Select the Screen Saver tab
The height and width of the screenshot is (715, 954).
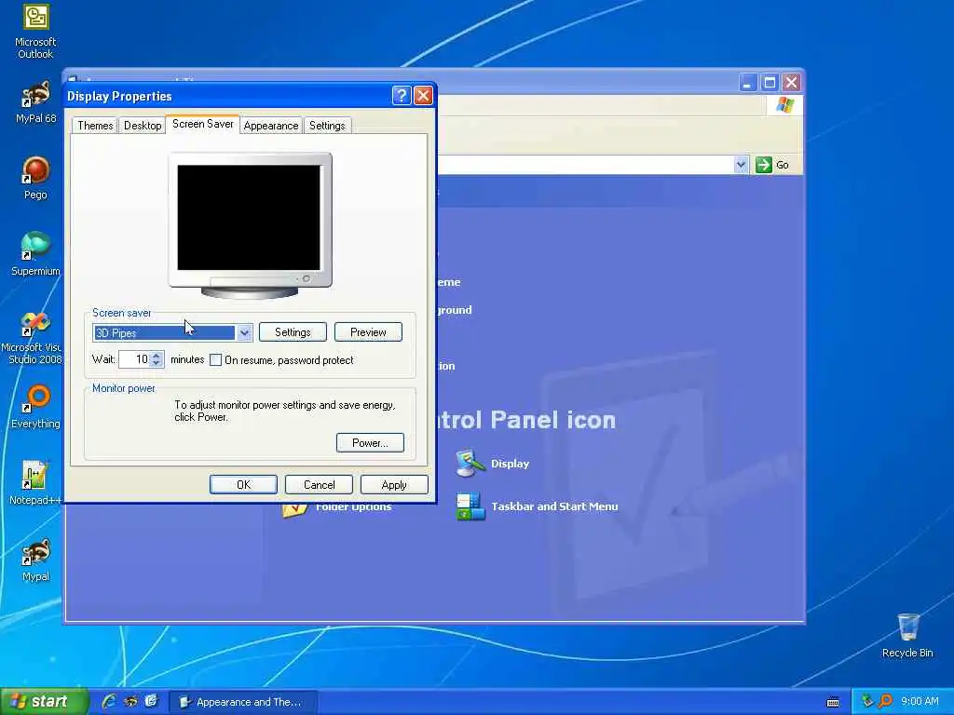(x=202, y=124)
